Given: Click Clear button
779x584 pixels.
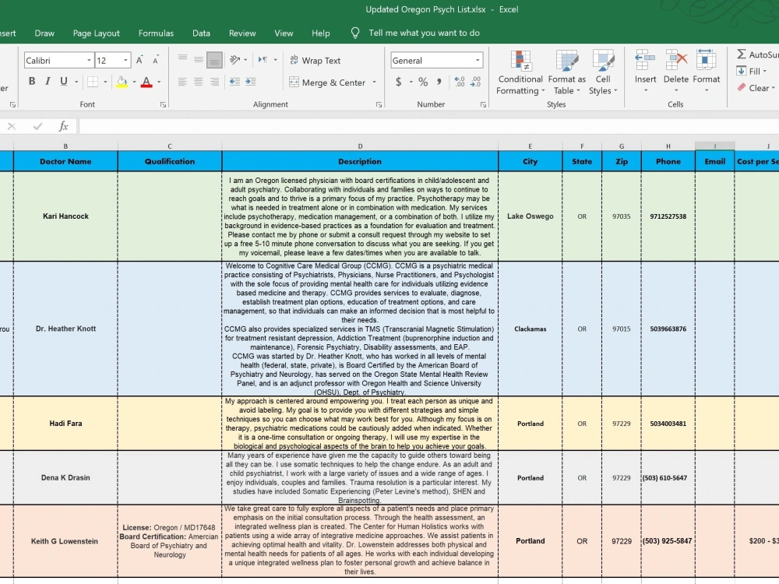Looking at the screenshot, I should pyautogui.click(x=756, y=88).
